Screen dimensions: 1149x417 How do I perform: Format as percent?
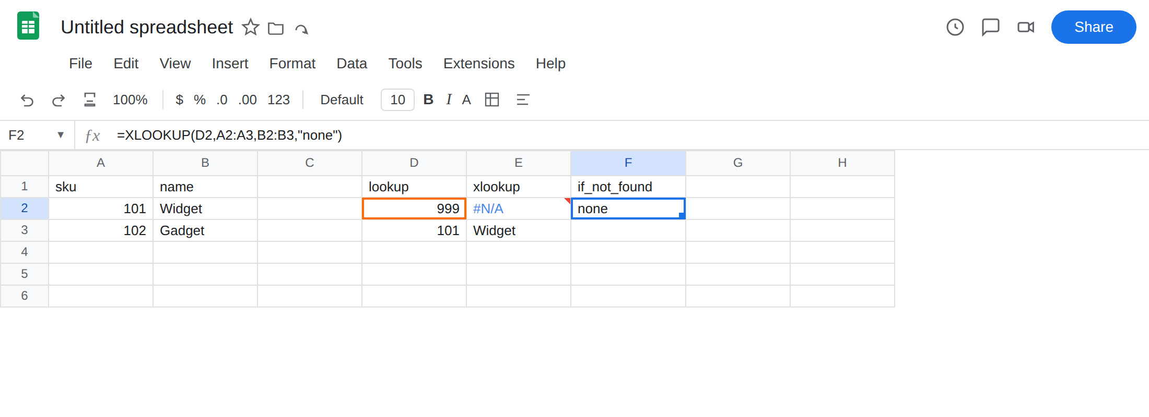pos(200,100)
